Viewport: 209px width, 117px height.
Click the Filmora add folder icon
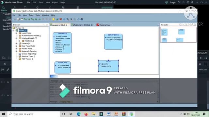pyautogui.click(x=4, y=58)
